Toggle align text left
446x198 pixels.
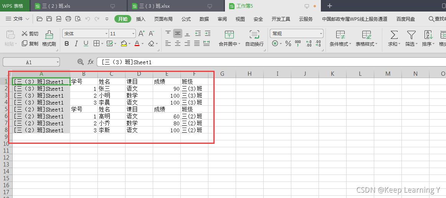(168, 43)
